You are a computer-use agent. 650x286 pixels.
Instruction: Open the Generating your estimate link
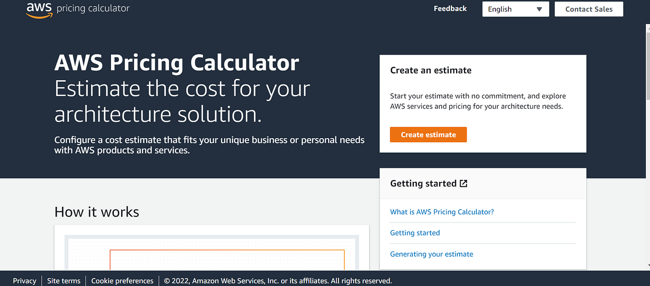(x=432, y=254)
